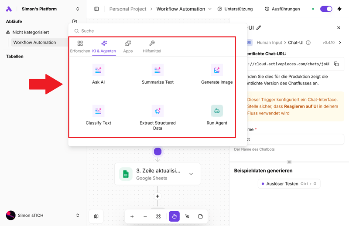349x226 pixels.
Task: Activate the hand pan tool
Action: coord(174,216)
